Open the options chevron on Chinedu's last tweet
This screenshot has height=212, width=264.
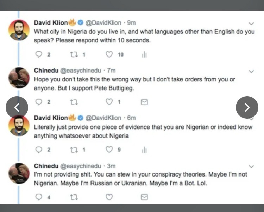tap(251, 166)
